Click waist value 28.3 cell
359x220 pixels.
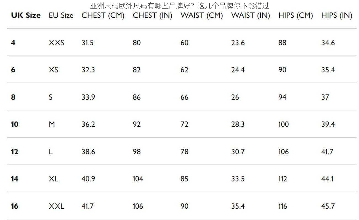coord(238,124)
